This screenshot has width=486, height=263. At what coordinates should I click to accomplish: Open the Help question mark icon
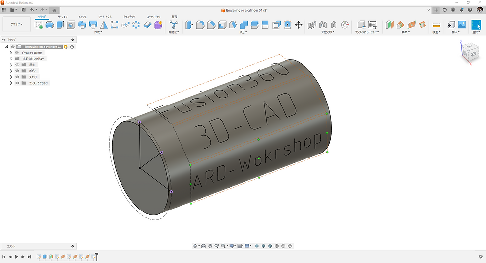point(470,10)
